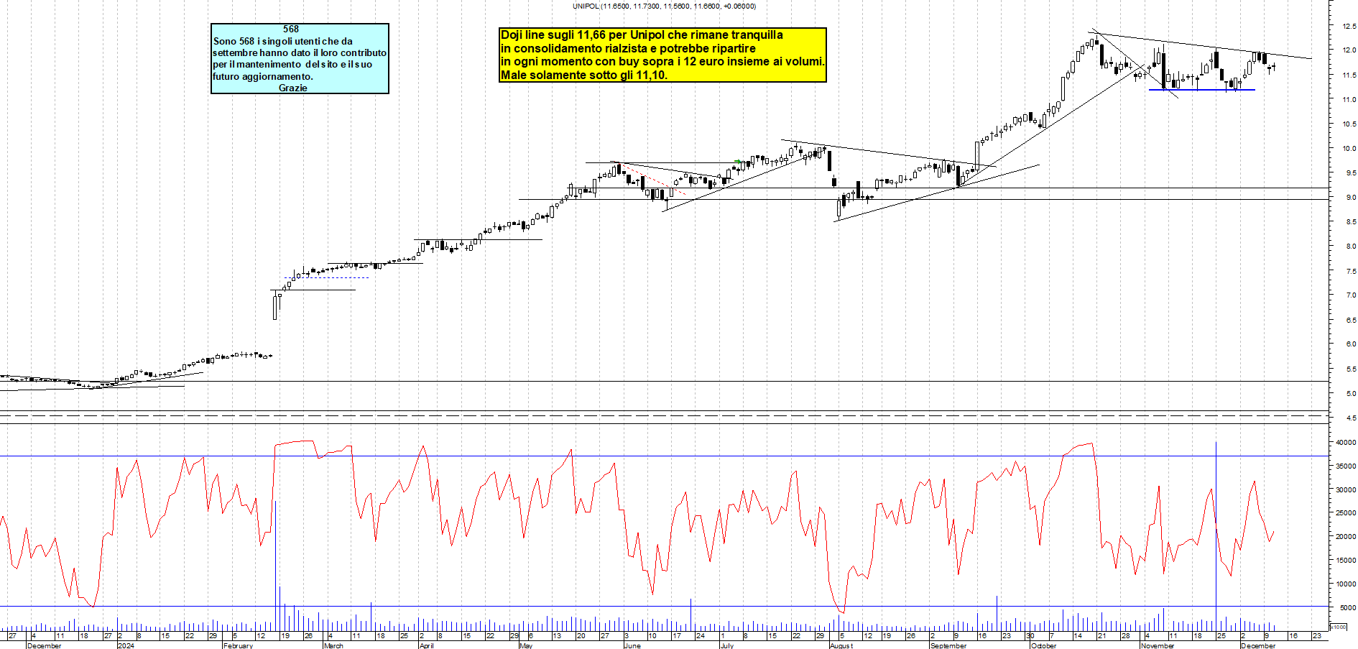Click the 9.0 price axis label
The image size is (1358, 649).
click(x=1350, y=197)
